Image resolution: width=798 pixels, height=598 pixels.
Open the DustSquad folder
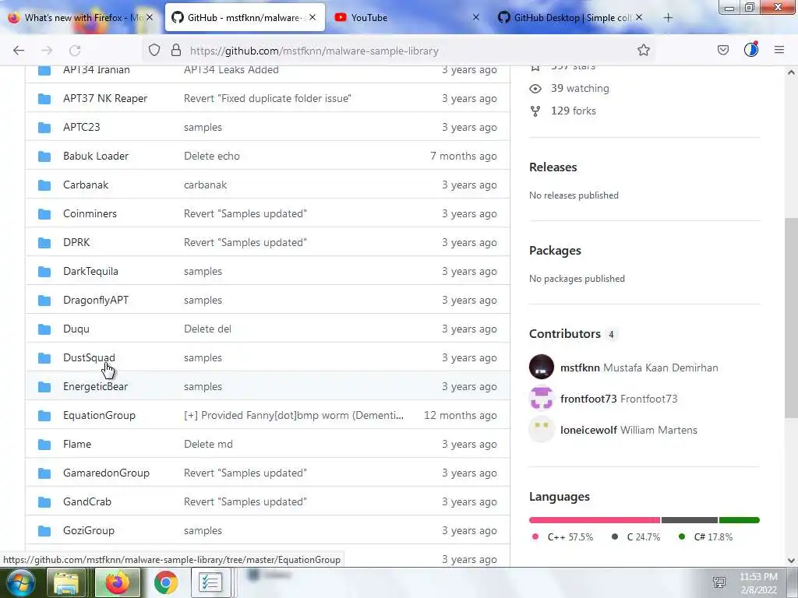tap(89, 357)
